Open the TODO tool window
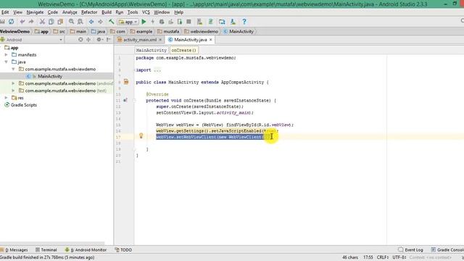The height and width of the screenshot is (261, 464). click(x=123, y=249)
